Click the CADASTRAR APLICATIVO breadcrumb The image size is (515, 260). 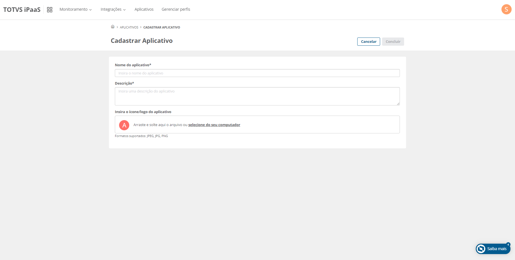162,27
